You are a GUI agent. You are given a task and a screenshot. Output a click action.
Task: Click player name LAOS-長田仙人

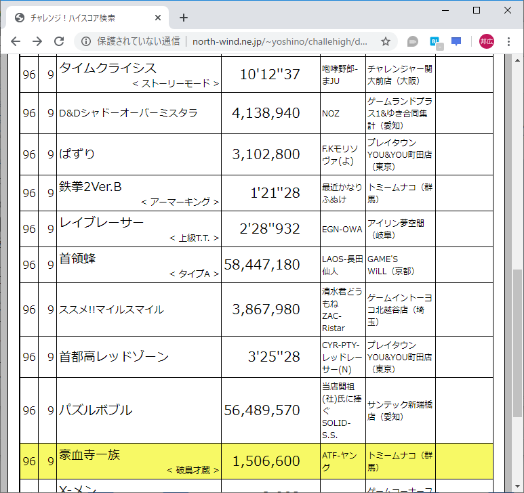pos(342,265)
